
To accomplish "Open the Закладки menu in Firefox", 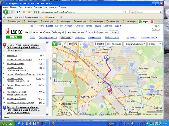I will pos(38,7).
